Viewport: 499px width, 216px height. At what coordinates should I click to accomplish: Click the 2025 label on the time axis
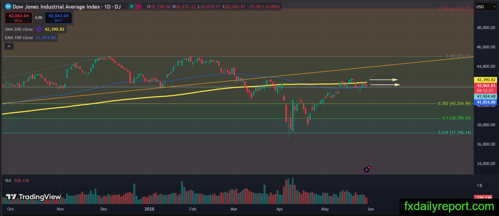click(149, 209)
